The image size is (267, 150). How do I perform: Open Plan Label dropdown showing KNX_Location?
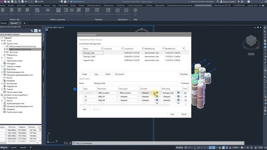(x=138, y=93)
